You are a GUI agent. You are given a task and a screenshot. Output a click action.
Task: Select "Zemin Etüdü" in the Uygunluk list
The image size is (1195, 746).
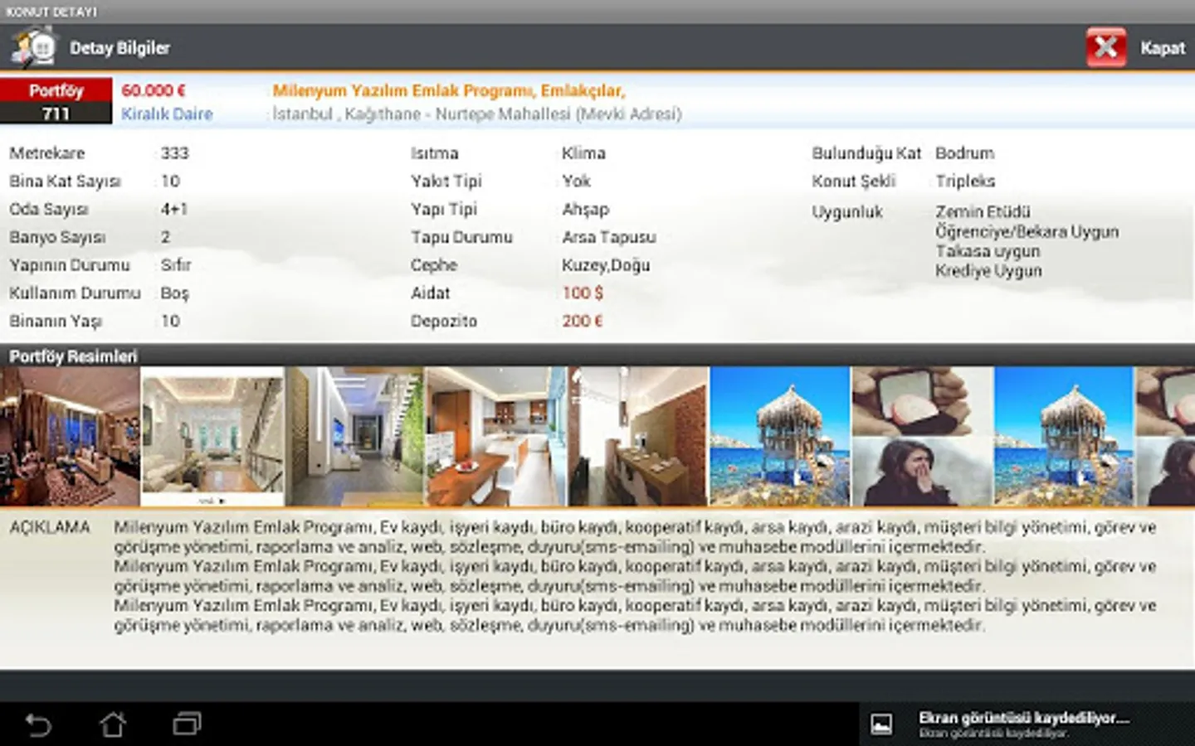click(x=983, y=212)
